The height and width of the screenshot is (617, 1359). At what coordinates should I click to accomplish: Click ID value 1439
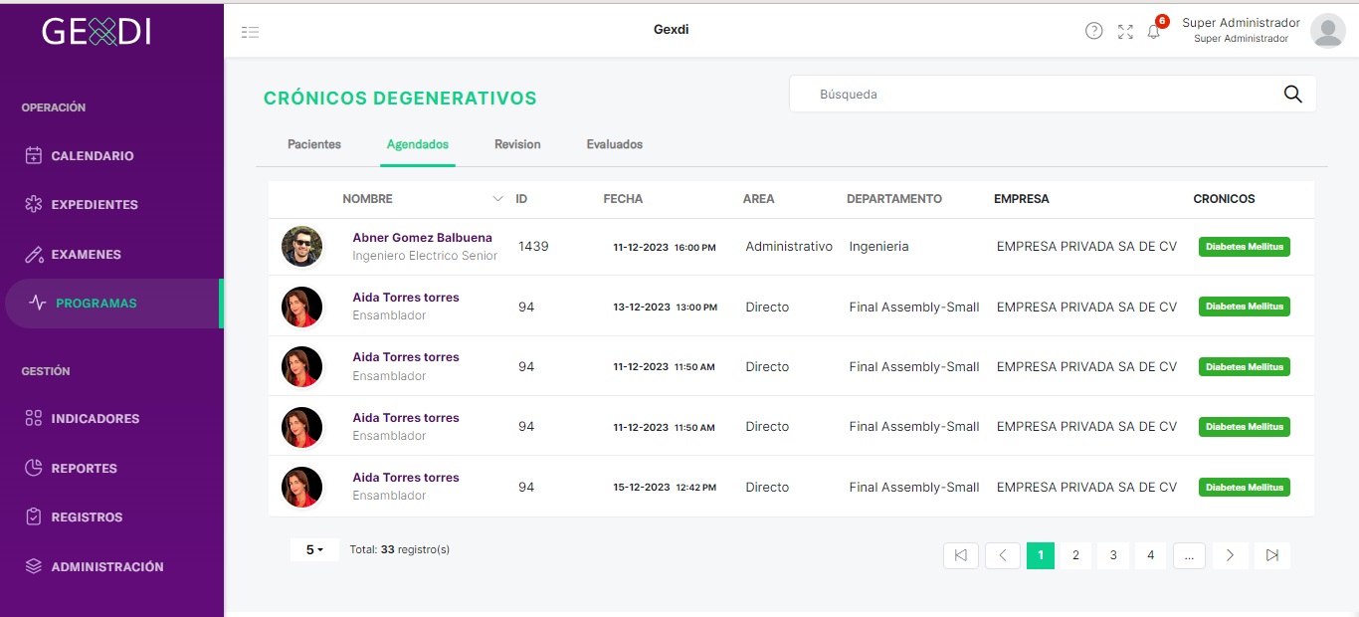tap(533, 246)
